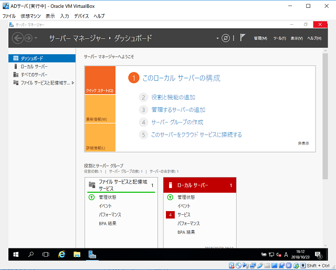Open the taskbar clock 16:12
Screen dimensions: 336x270
300,254
